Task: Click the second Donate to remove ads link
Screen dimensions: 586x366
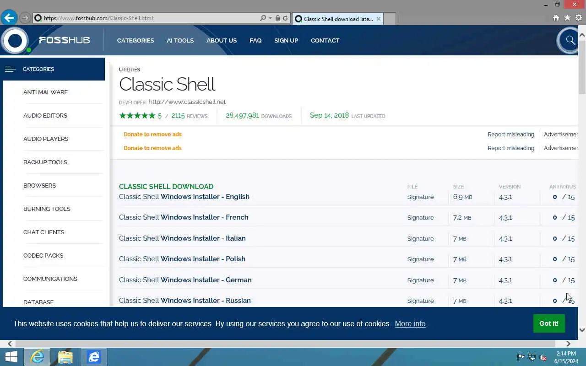Action: [152, 148]
